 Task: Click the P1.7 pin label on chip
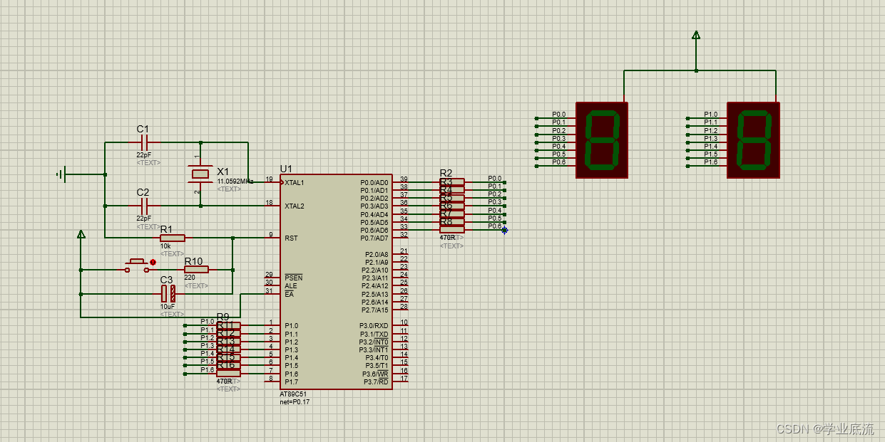(x=291, y=382)
